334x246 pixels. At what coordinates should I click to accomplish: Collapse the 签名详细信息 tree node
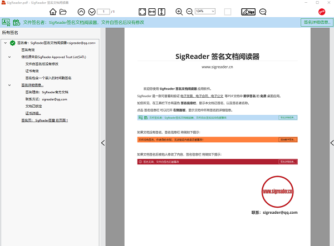pos(9,85)
